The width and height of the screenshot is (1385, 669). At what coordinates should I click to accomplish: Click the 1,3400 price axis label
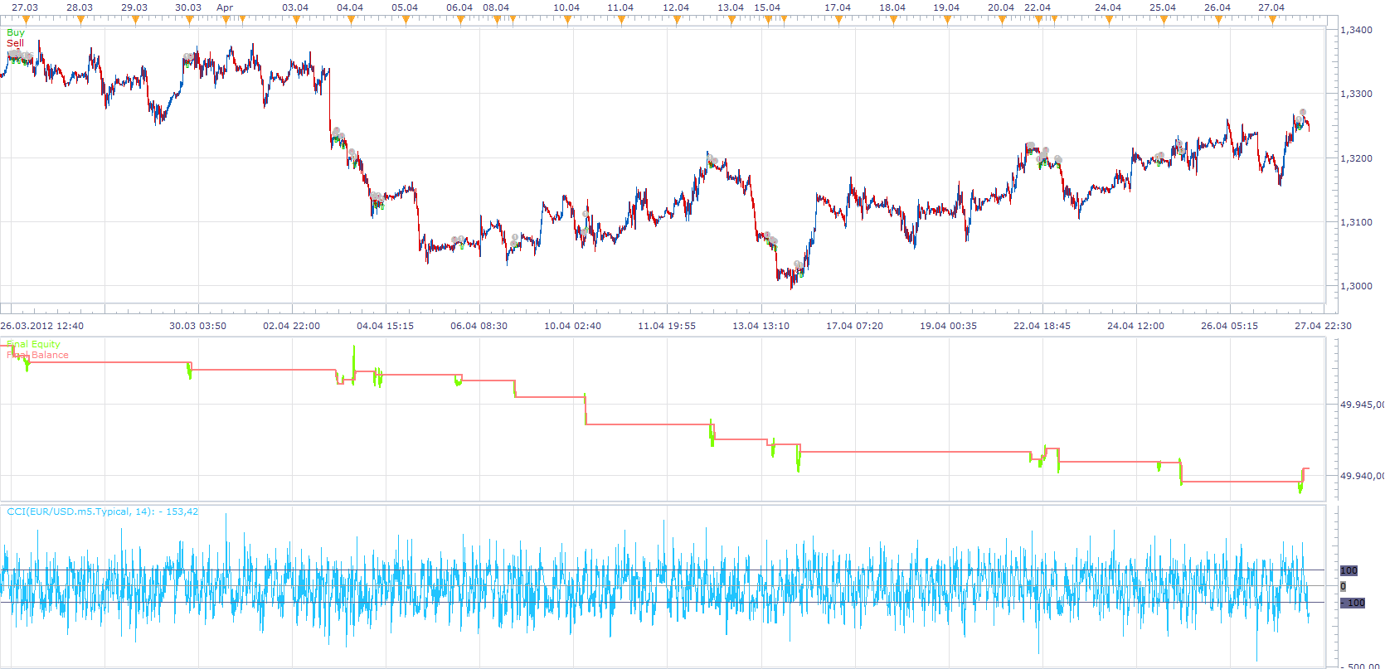pyautogui.click(x=1356, y=30)
